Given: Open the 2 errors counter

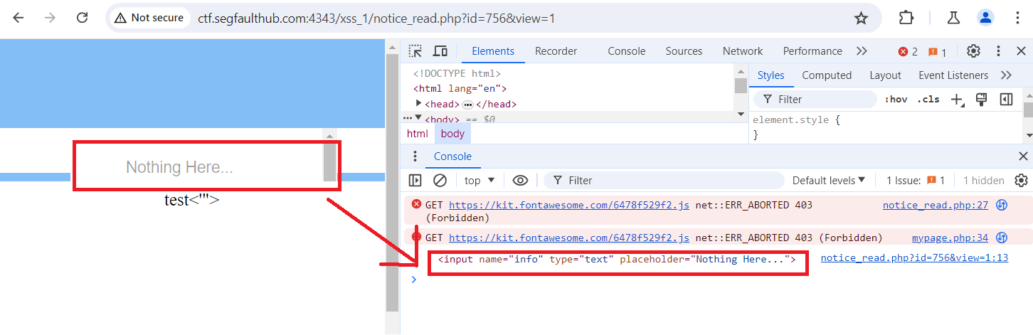Looking at the screenshot, I should coord(908,52).
